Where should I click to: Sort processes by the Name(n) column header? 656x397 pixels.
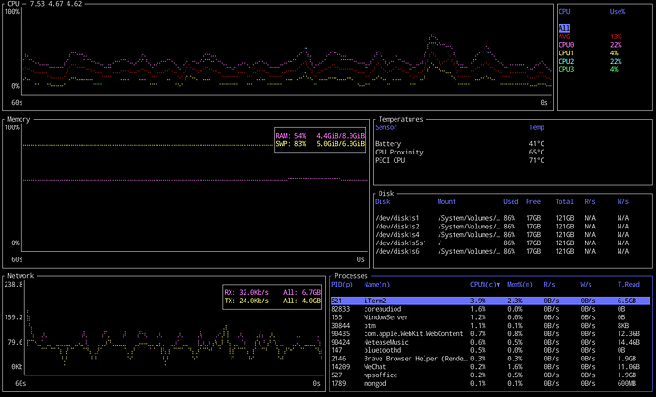(377, 285)
